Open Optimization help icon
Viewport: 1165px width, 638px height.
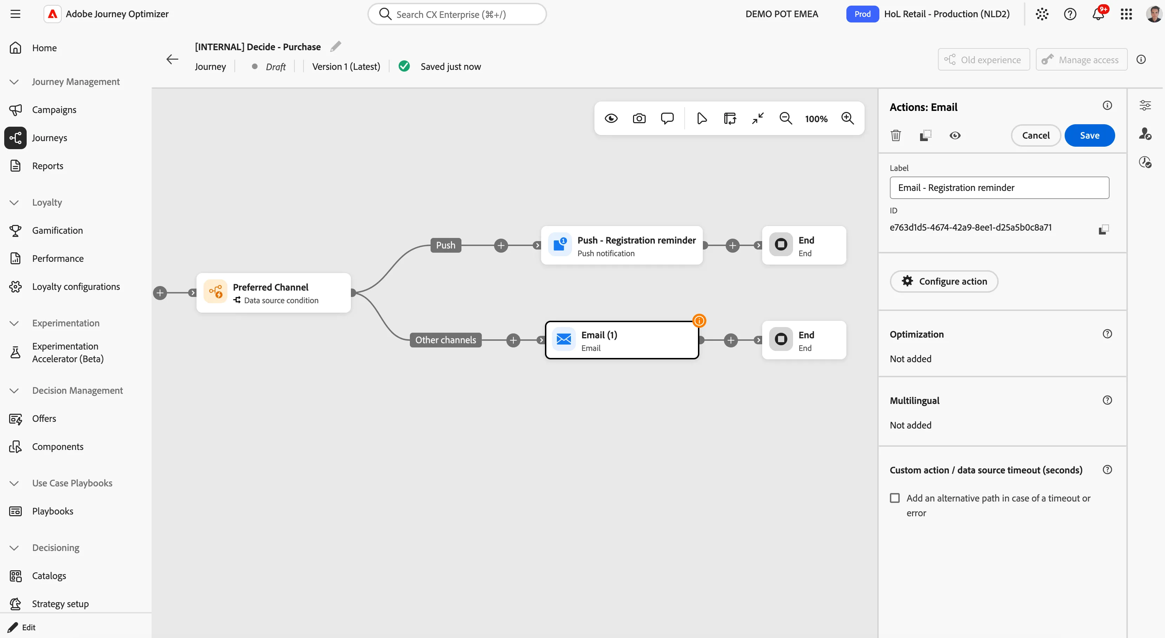[1107, 334]
